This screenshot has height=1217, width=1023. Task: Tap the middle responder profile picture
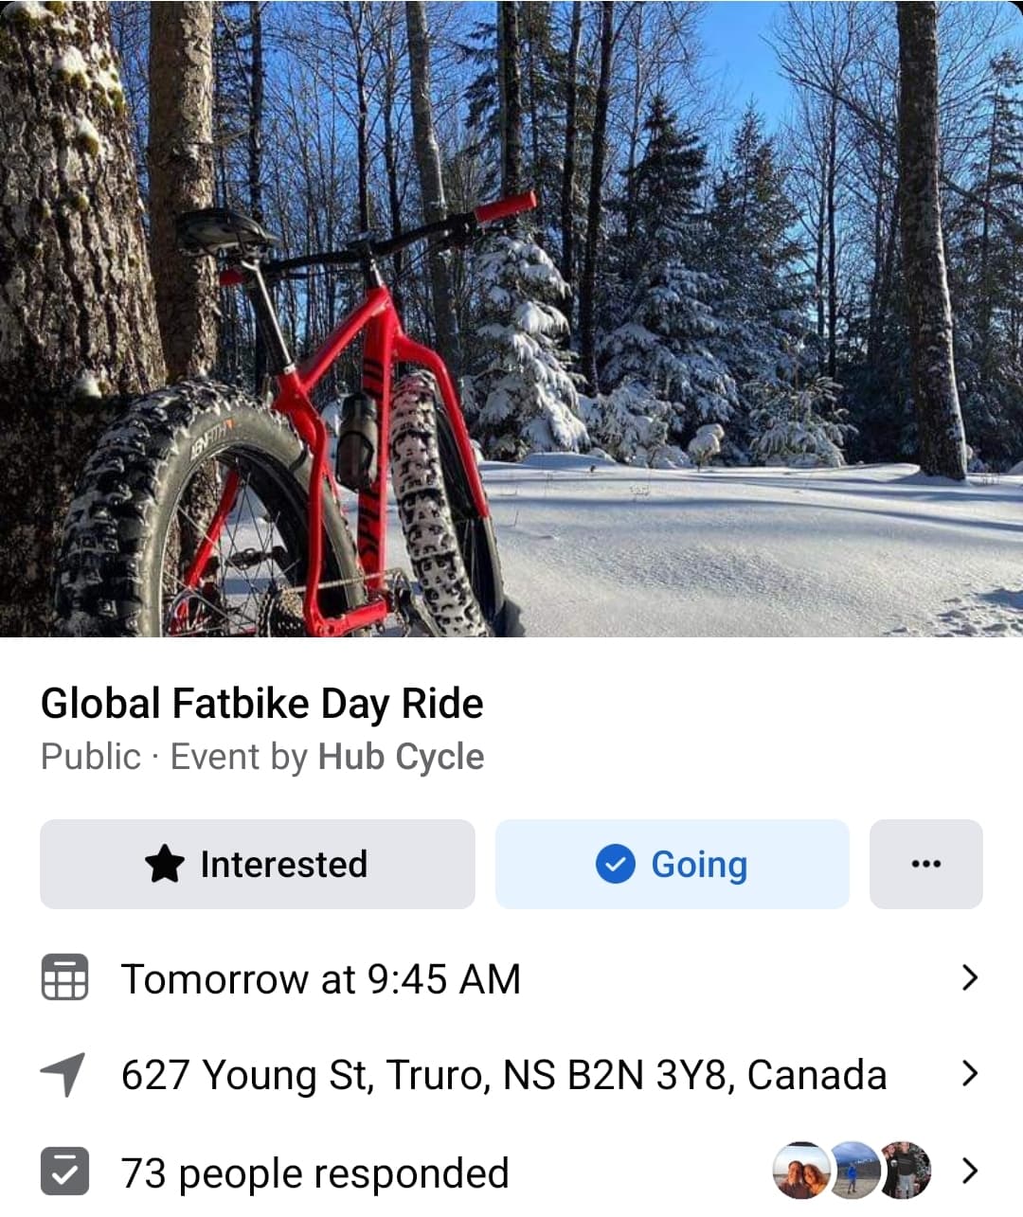point(853,1172)
